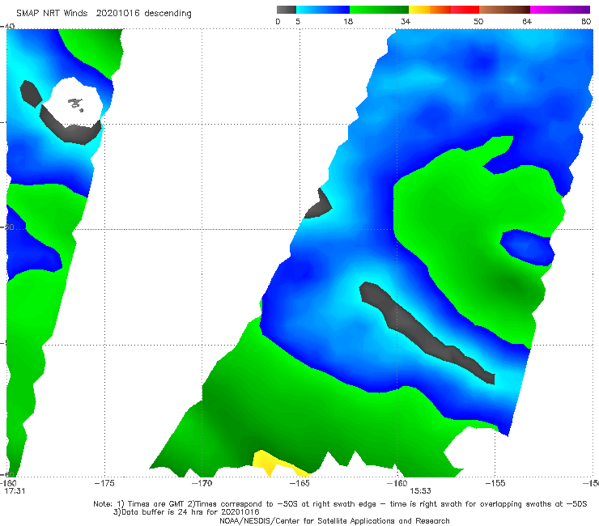
Task: Click the yellow-orange segment of the color bar
Action: click(x=430, y=10)
